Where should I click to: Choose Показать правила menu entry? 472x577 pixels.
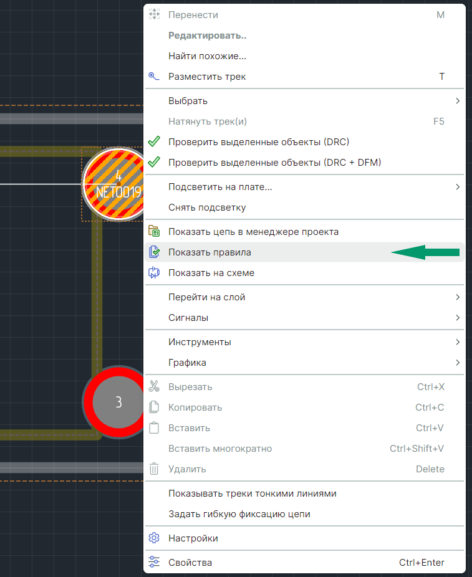click(304, 252)
